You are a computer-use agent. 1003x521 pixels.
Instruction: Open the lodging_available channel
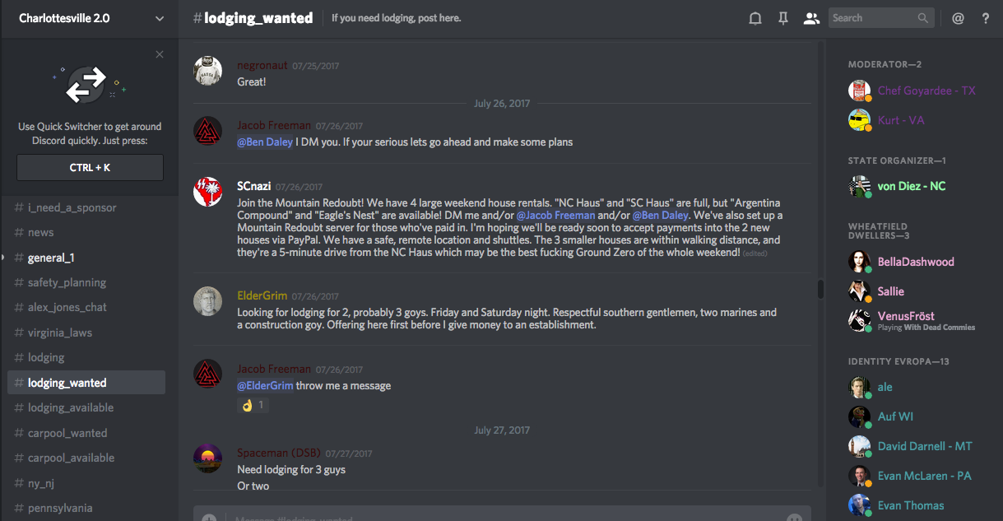click(x=71, y=407)
